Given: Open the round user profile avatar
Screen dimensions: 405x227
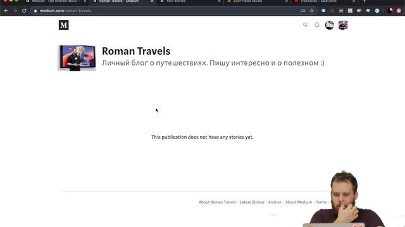Looking at the screenshot, I should [329, 25].
